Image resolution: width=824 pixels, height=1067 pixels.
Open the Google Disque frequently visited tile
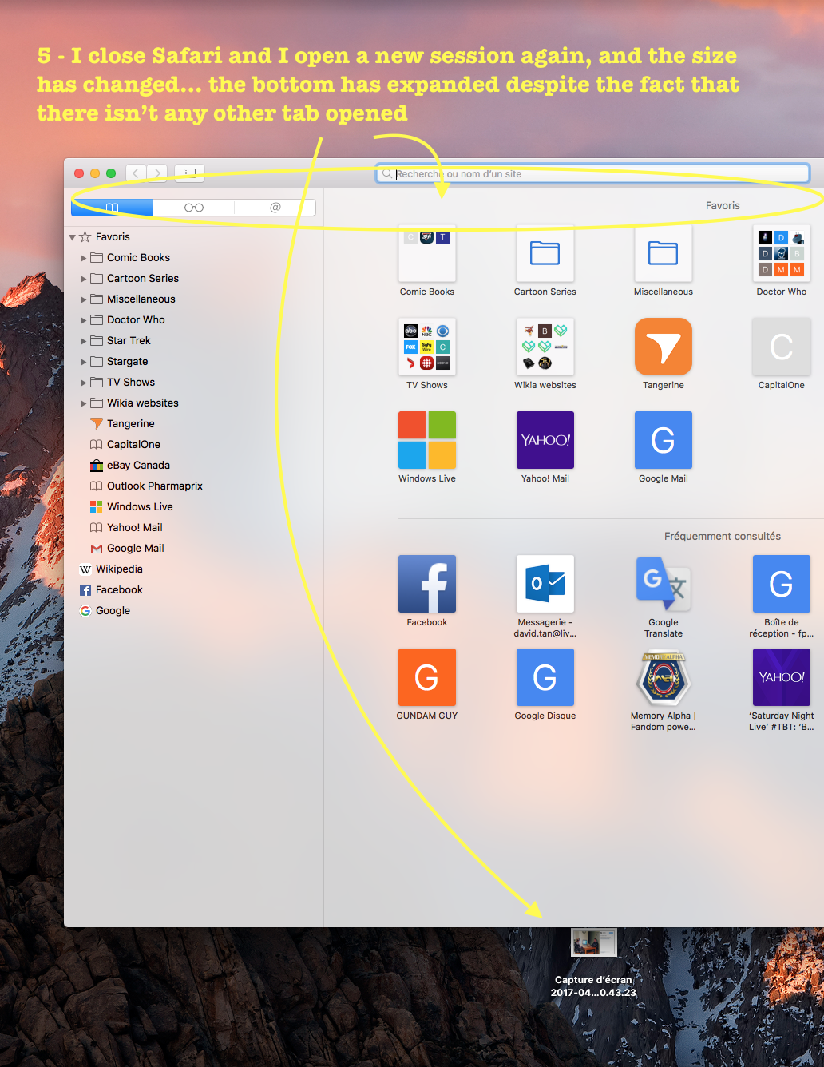545,677
